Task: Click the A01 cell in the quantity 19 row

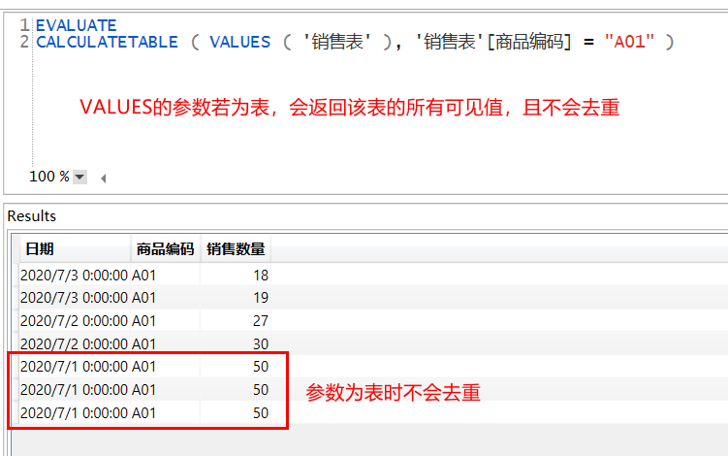Action: 166,298
